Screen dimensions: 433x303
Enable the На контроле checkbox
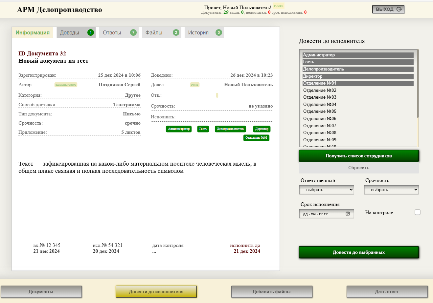(418, 212)
